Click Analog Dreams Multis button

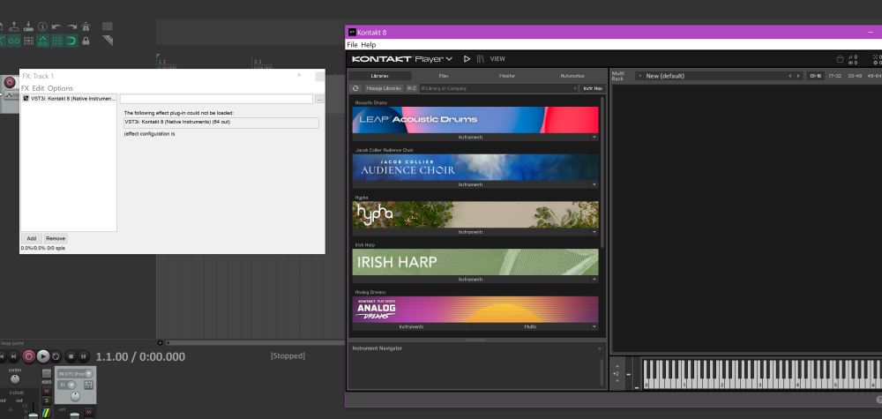point(530,326)
